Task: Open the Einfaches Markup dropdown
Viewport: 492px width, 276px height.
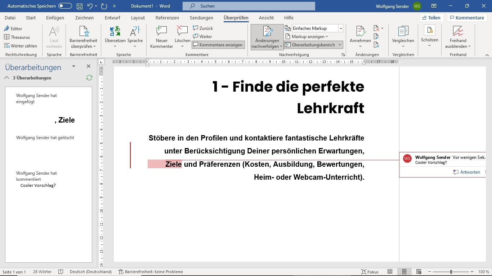Action: click(340, 28)
